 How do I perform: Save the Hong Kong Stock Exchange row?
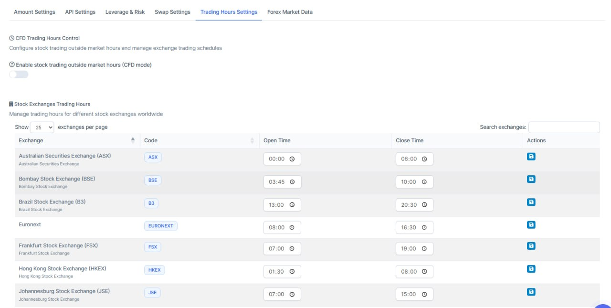click(x=530, y=269)
